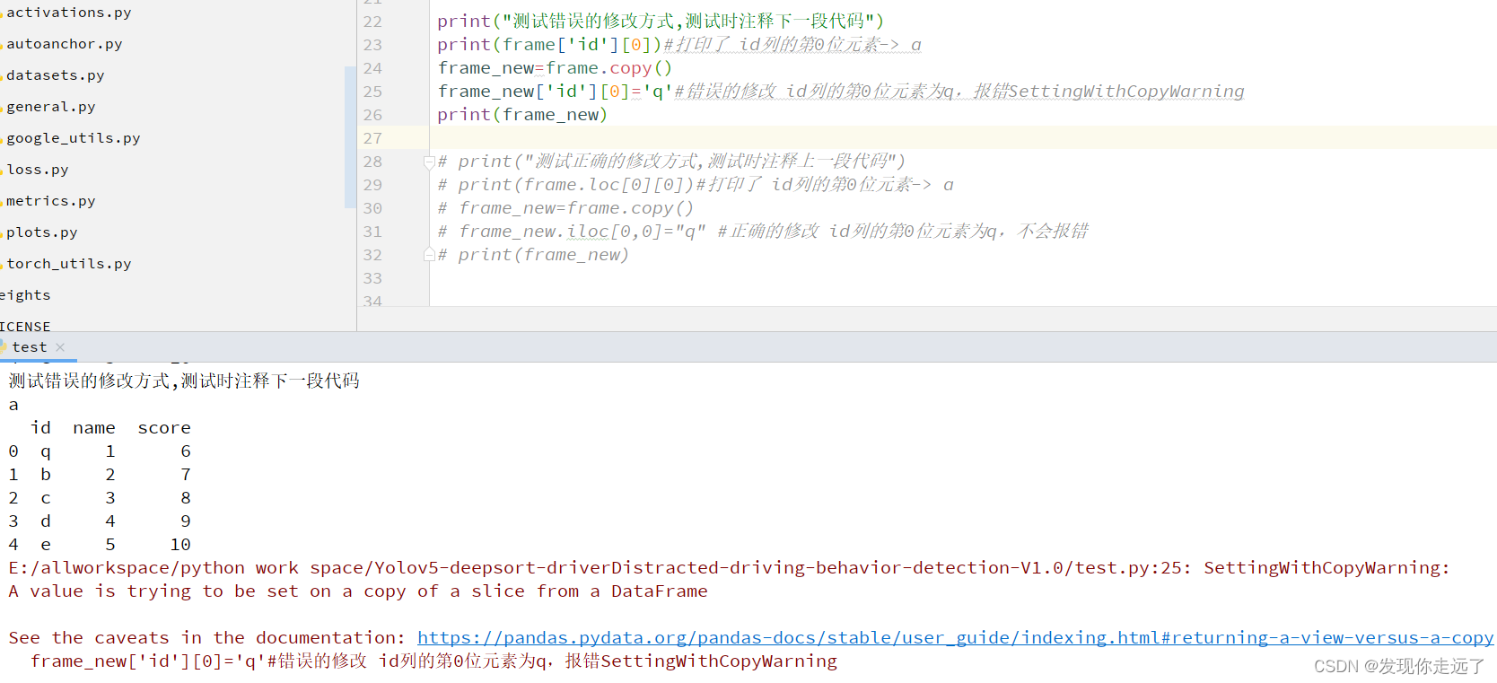
Task: Open the pandas documentation link
Action: point(955,638)
